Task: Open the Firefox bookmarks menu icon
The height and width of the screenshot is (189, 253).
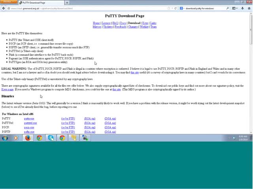Action: coord(234,8)
